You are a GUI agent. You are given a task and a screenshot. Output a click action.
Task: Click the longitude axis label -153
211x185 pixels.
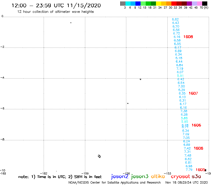click(x=168, y=173)
